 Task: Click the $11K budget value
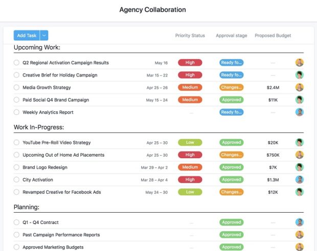pyautogui.click(x=273, y=100)
